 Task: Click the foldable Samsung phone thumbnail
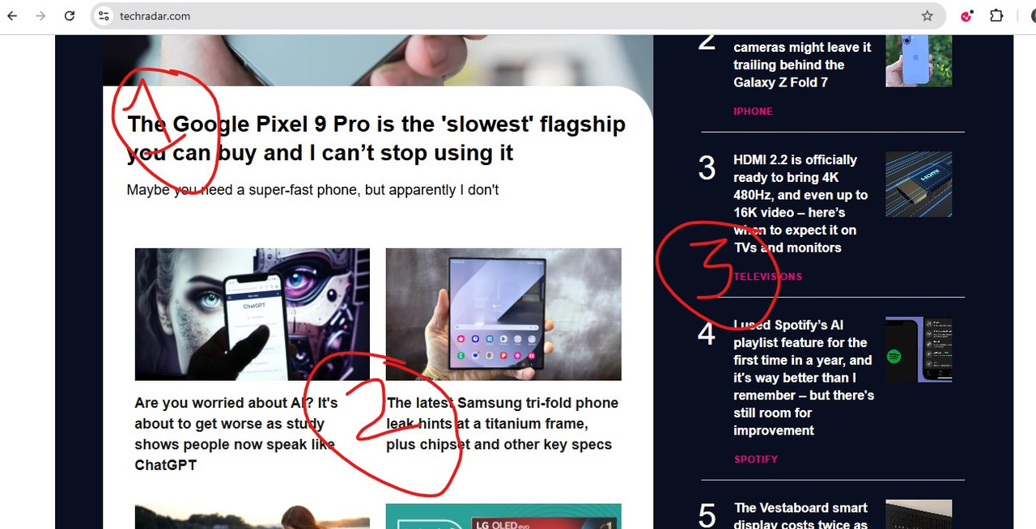point(503,314)
